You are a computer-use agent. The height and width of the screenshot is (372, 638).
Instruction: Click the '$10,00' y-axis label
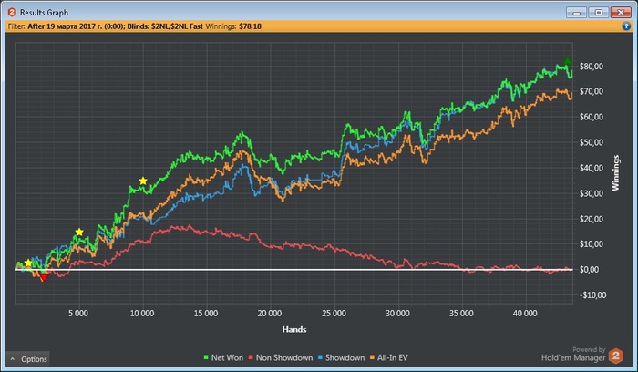click(x=592, y=244)
